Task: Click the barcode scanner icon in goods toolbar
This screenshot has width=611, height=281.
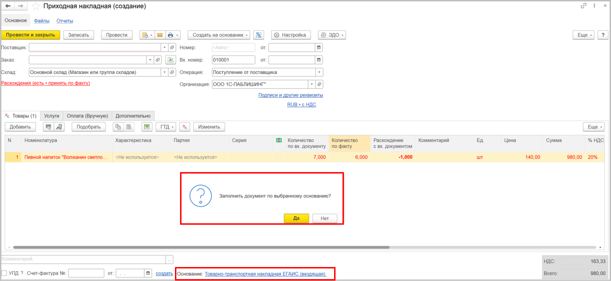Action: pyautogui.click(x=47, y=127)
